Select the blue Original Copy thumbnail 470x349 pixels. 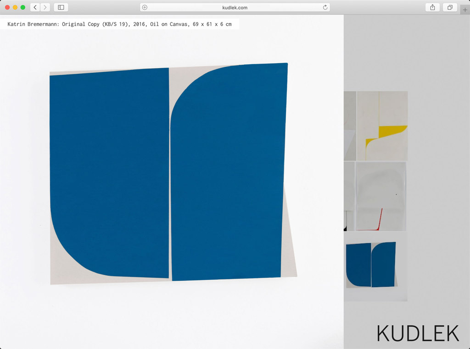[375, 267]
